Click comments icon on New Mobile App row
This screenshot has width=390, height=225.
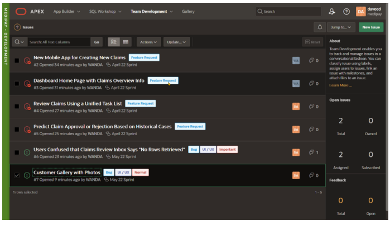pos(311,60)
